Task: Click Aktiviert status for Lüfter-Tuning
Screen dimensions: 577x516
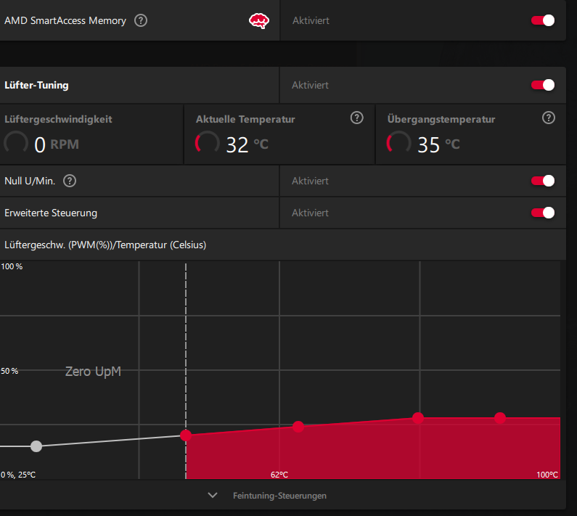Action: [310, 85]
